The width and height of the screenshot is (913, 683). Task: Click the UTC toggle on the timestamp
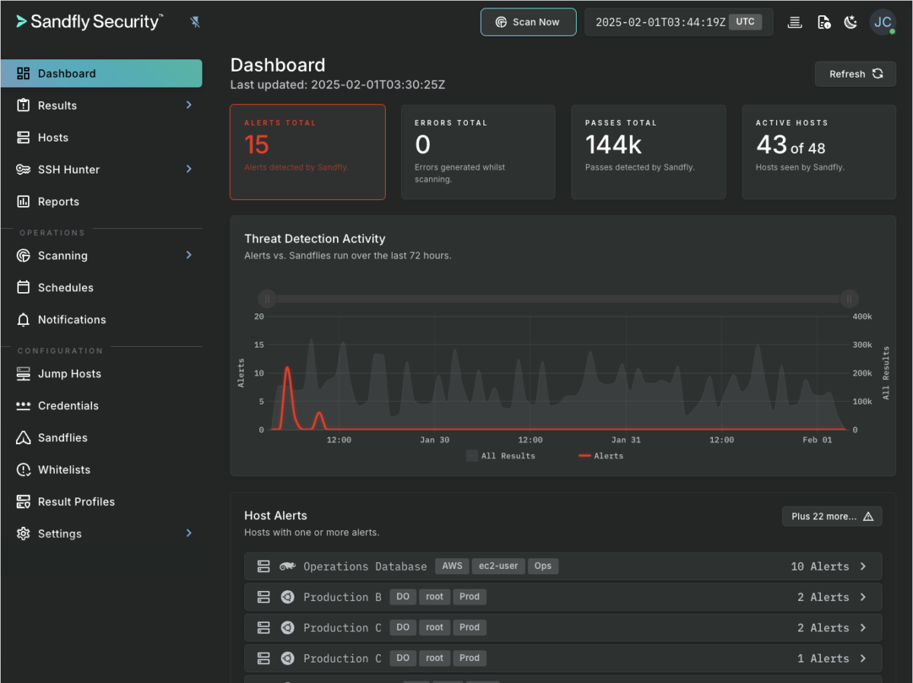pyautogui.click(x=746, y=22)
